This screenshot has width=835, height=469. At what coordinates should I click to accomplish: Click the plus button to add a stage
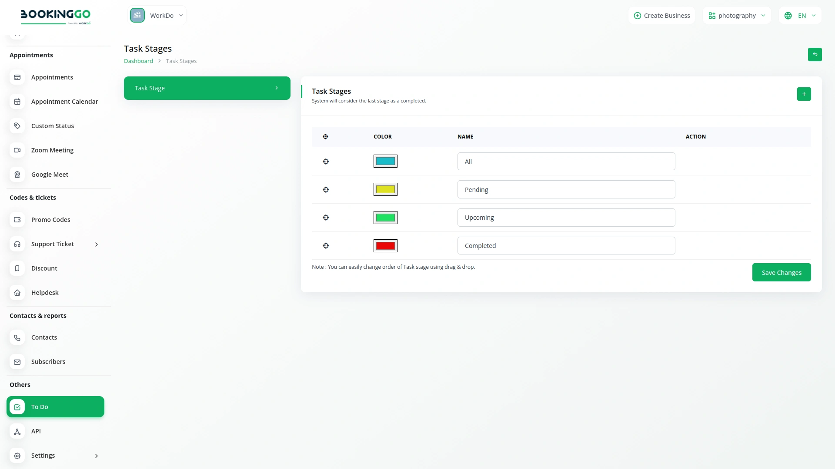click(x=804, y=94)
